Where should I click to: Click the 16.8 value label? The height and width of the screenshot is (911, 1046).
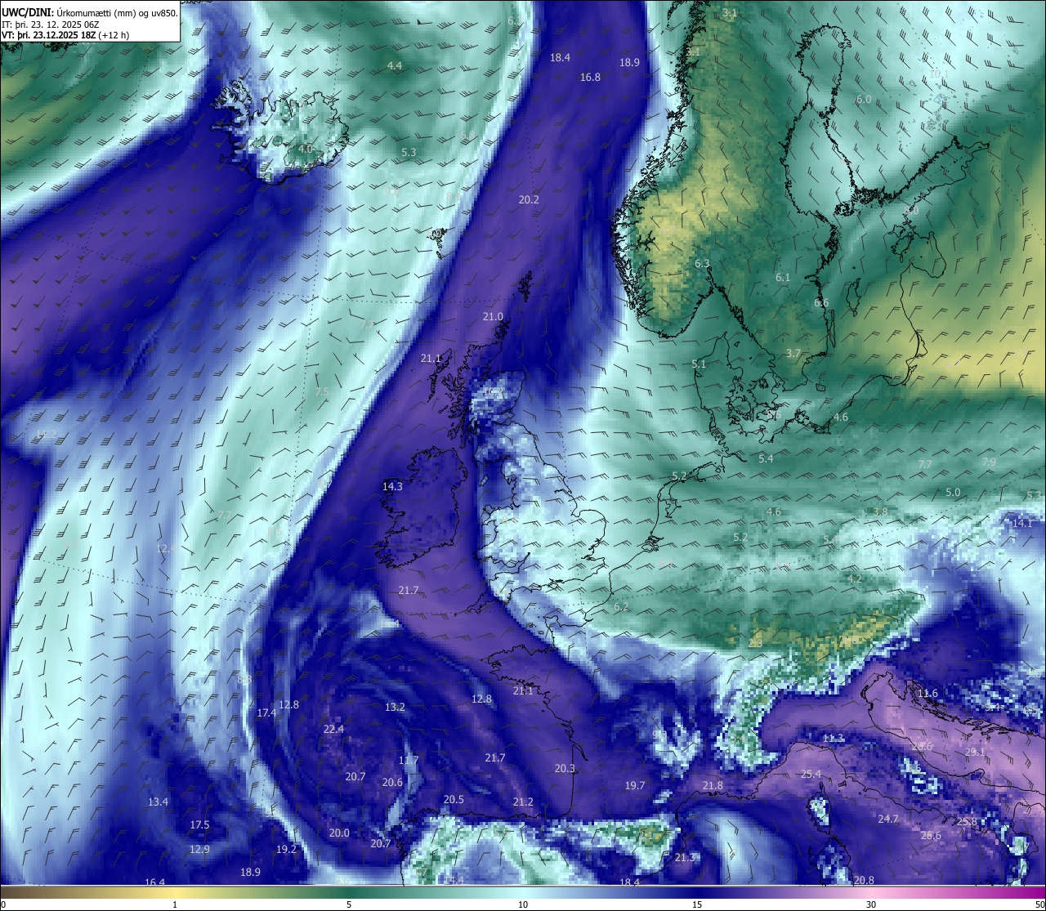pyautogui.click(x=590, y=77)
